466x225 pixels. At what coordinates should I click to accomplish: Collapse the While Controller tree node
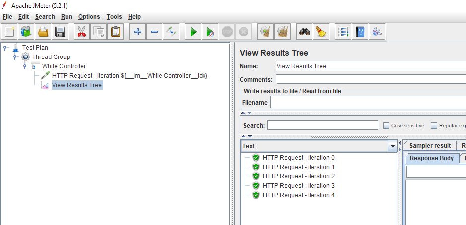25,66
